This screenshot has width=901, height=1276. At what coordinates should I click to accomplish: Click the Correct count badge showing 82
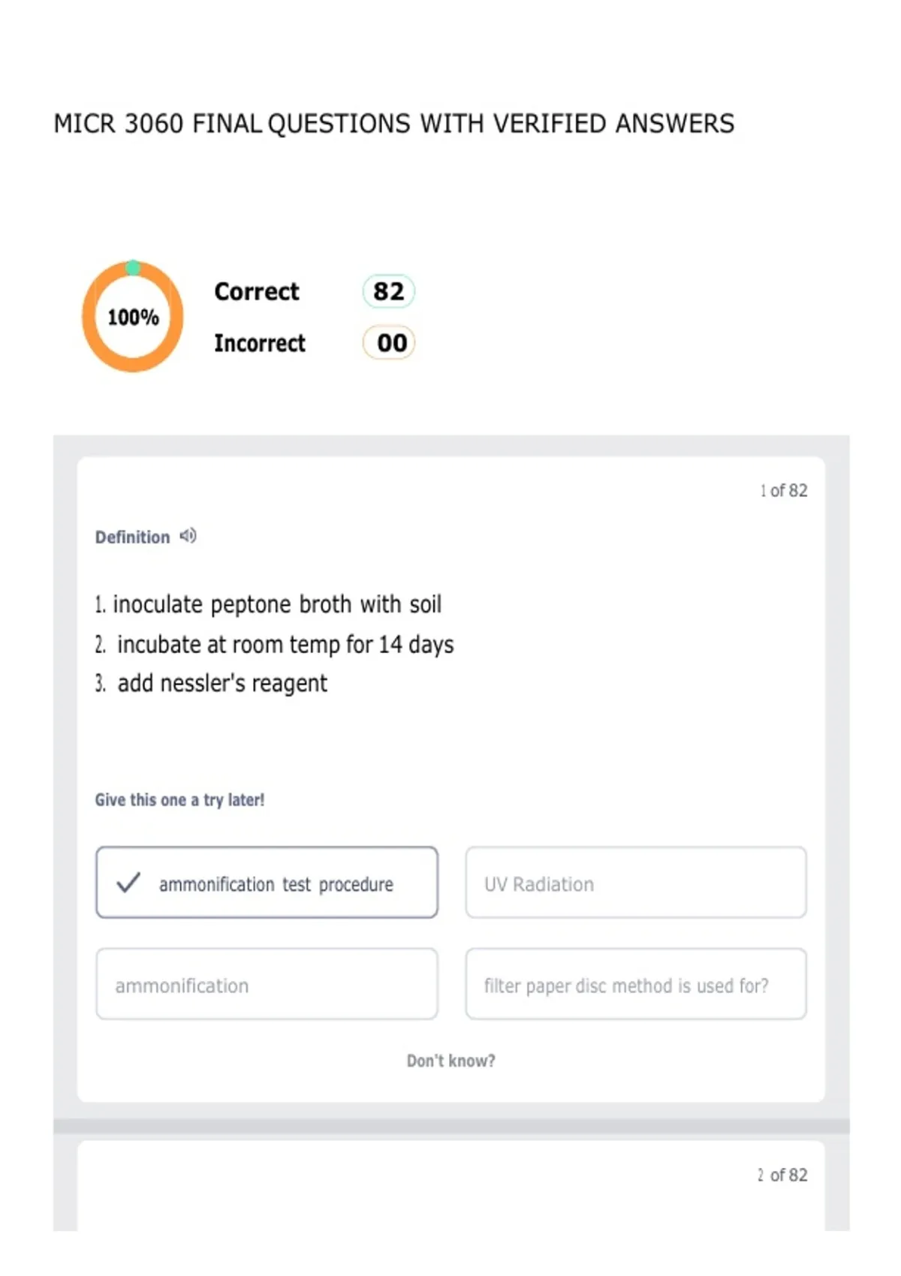coord(389,291)
